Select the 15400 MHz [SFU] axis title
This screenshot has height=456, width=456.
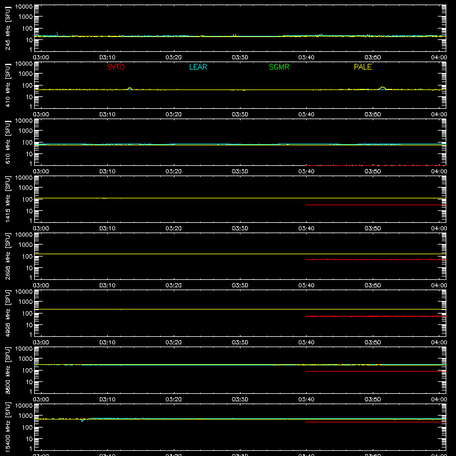pyautogui.click(x=8, y=427)
